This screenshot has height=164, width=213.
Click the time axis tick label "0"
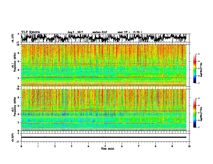(x=21, y=146)
